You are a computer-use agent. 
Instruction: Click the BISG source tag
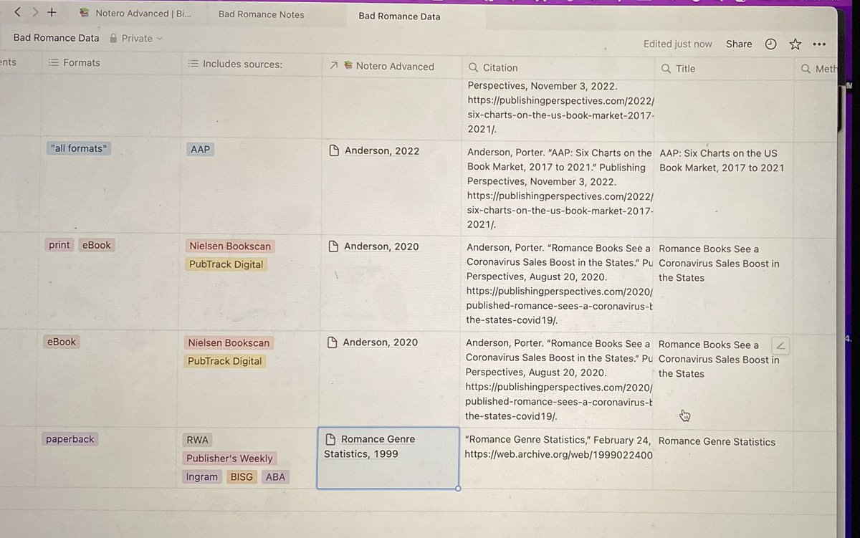pyautogui.click(x=242, y=476)
